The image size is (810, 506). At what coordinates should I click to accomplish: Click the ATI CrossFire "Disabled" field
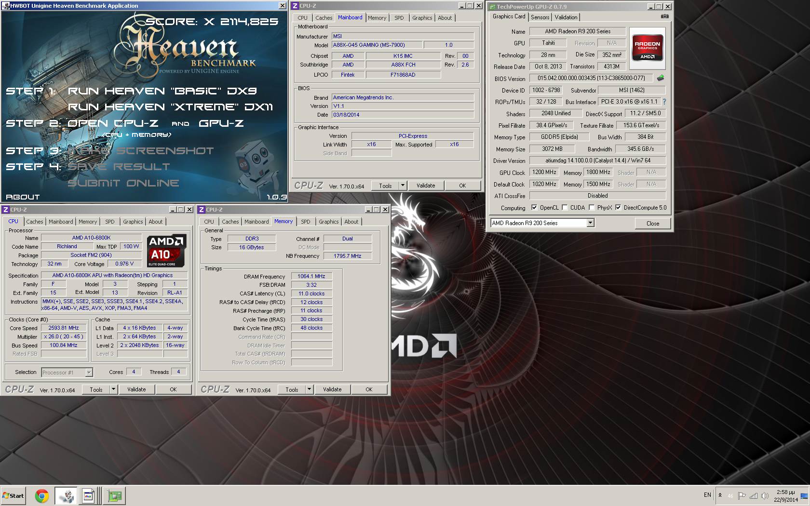(597, 196)
